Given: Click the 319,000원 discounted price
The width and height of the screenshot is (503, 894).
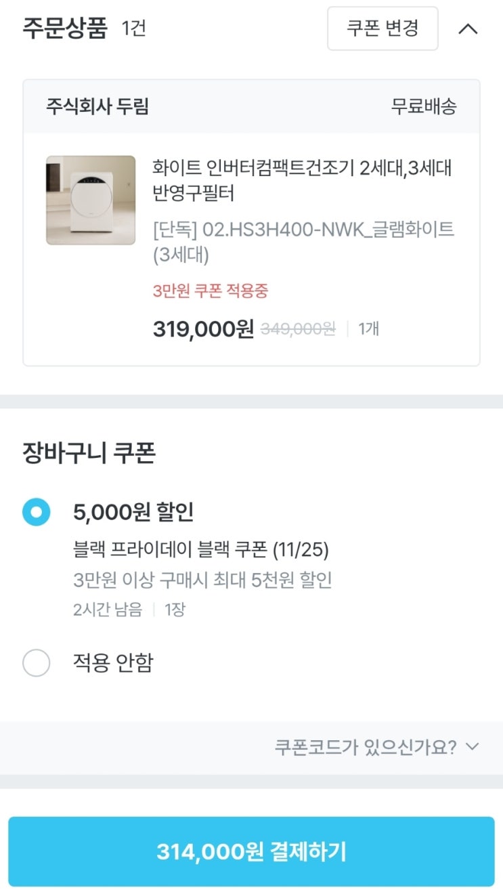Looking at the screenshot, I should pos(203,329).
